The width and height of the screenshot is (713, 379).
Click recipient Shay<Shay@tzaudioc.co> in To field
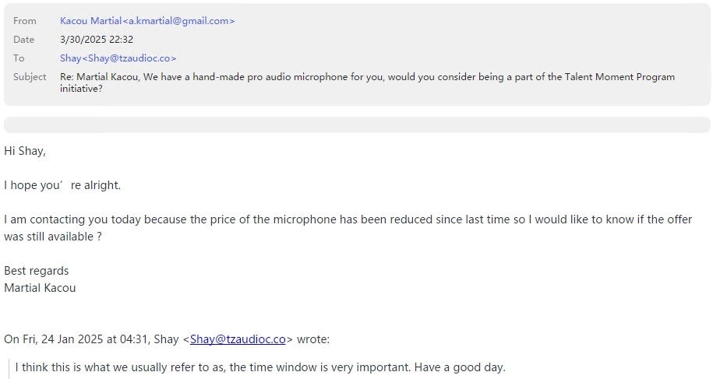coord(118,58)
